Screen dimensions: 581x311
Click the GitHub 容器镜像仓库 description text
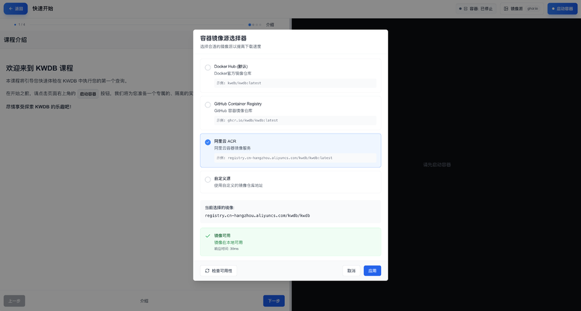click(233, 111)
